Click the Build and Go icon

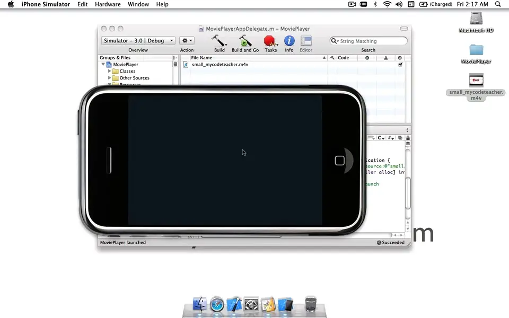coord(245,41)
